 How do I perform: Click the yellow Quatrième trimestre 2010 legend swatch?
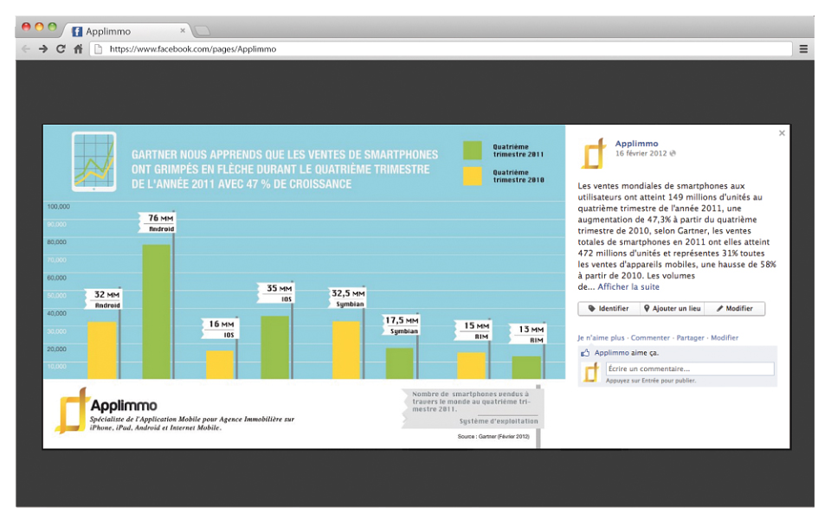(x=473, y=176)
